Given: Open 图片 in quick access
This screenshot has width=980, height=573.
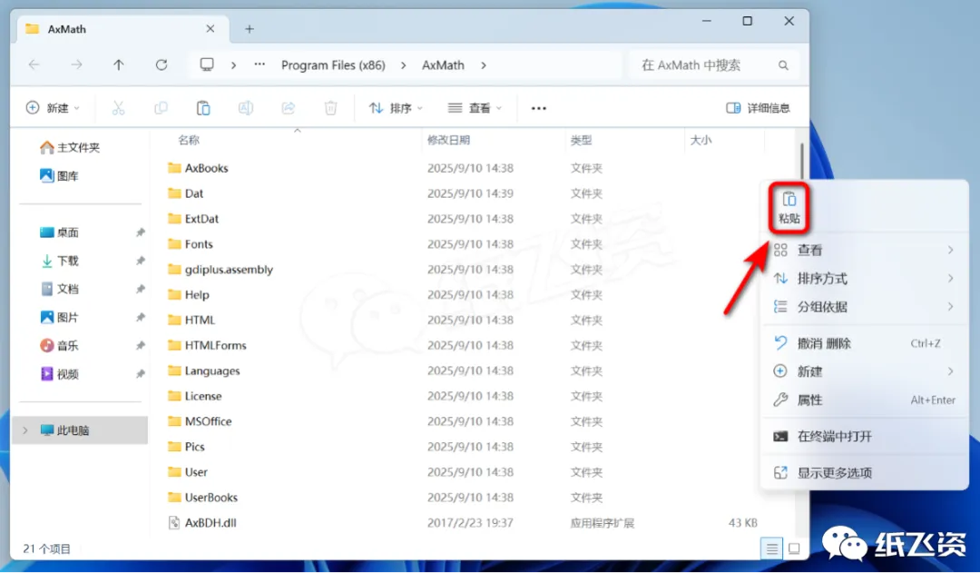Looking at the screenshot, I should pyautogui.click(x=59, y=318).
